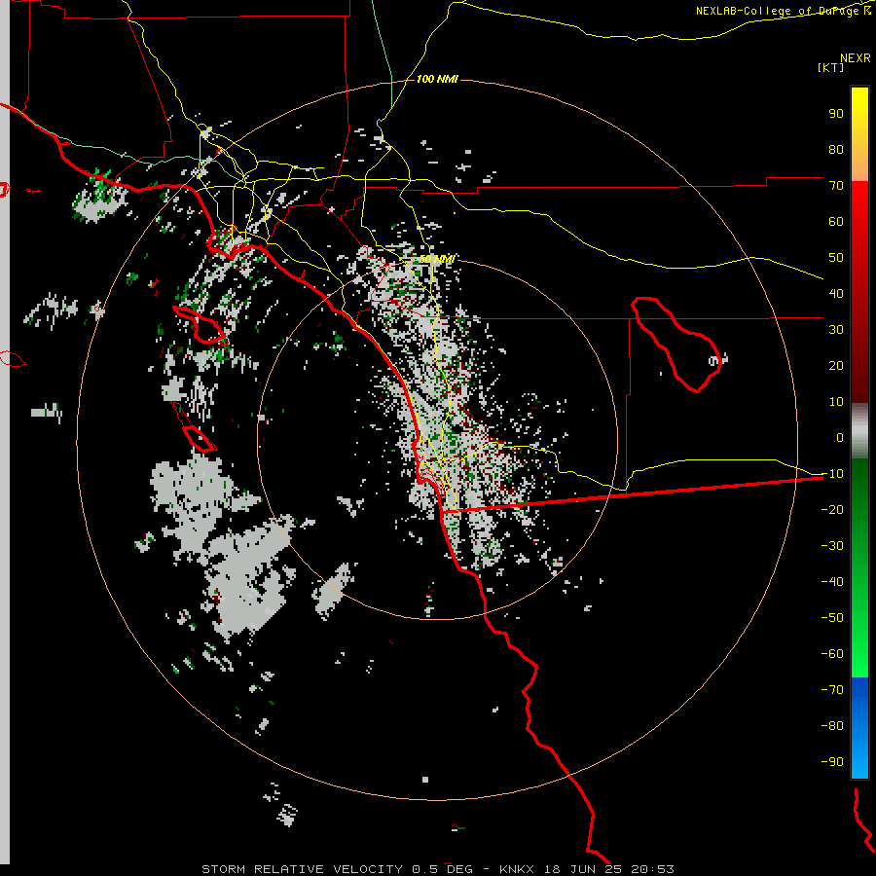This screenshot has width=876, height=876.
Task: Click the -50 scale label
Action: [832, 618]
